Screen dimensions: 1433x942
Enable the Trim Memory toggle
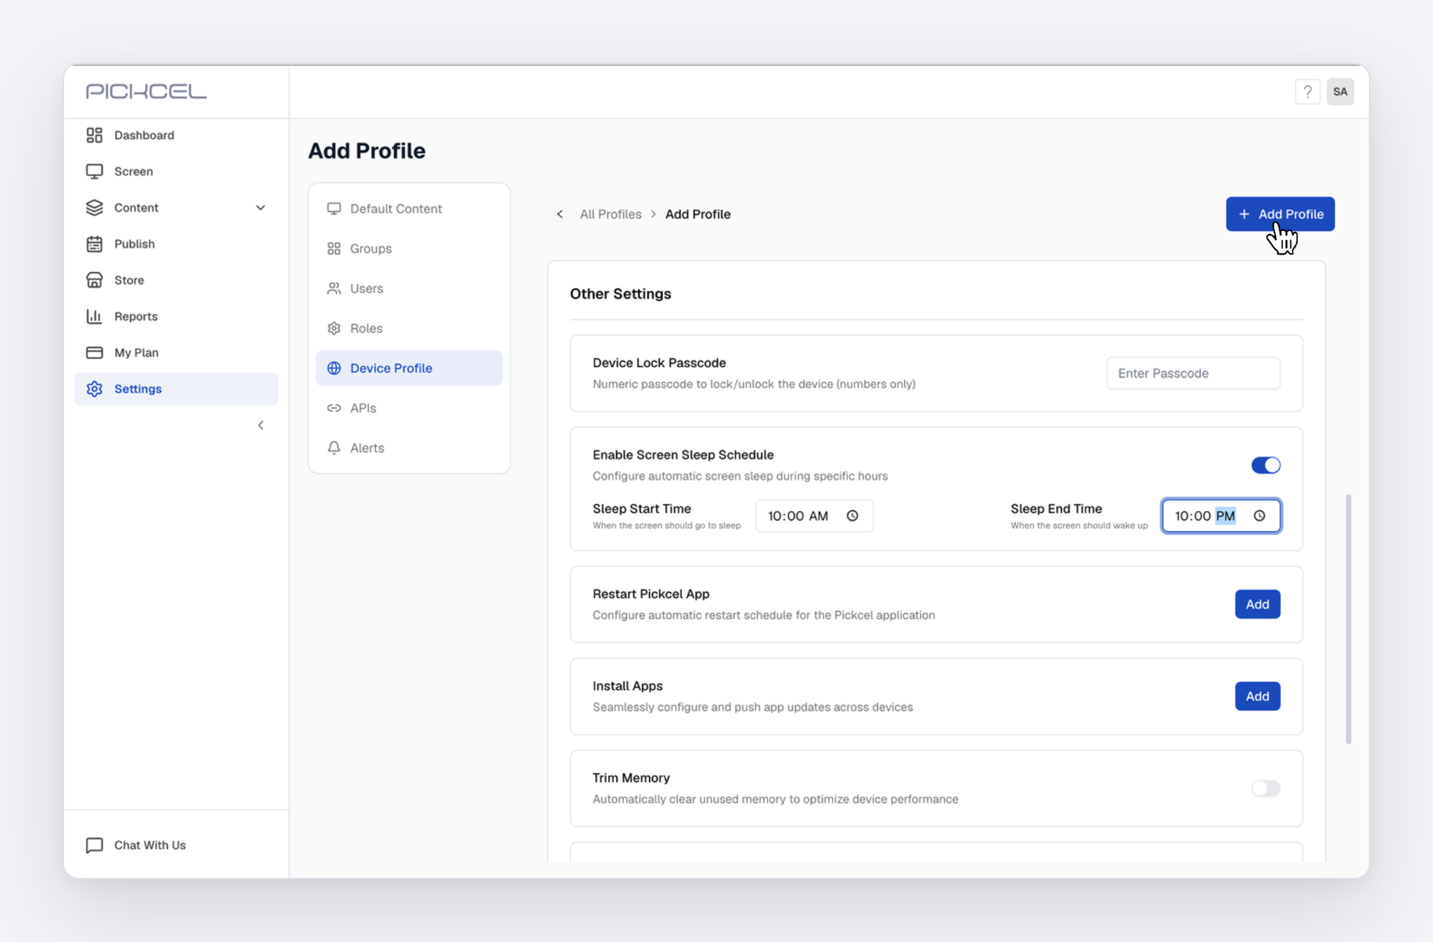tap(1265, 788)
